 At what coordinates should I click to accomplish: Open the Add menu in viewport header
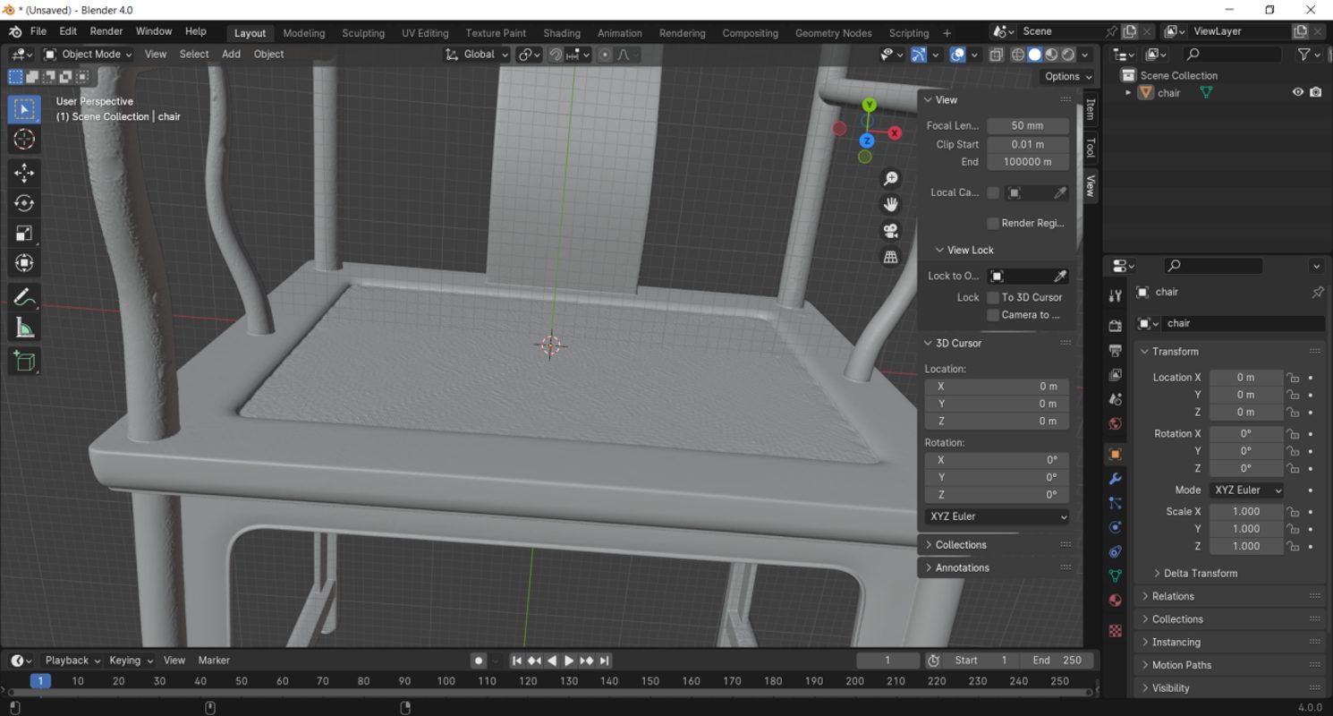tap(231, 55)
